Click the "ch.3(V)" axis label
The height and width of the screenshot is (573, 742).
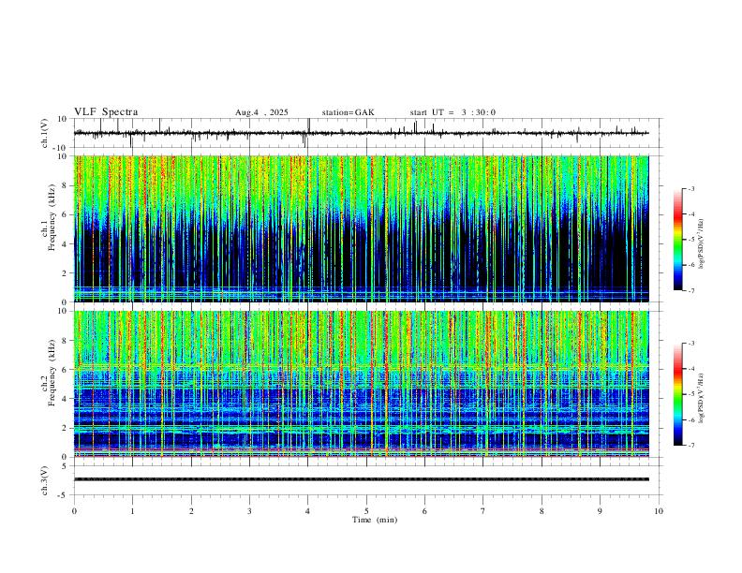[45, 480]
